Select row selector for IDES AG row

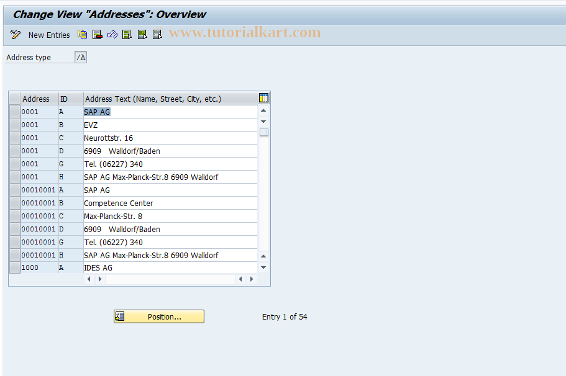(x=15, y=267)
